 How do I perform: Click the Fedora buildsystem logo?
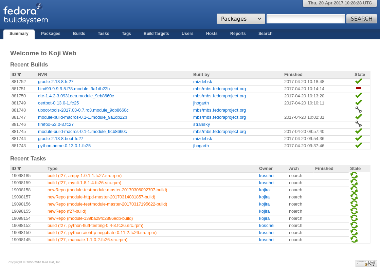coord(26,14)
